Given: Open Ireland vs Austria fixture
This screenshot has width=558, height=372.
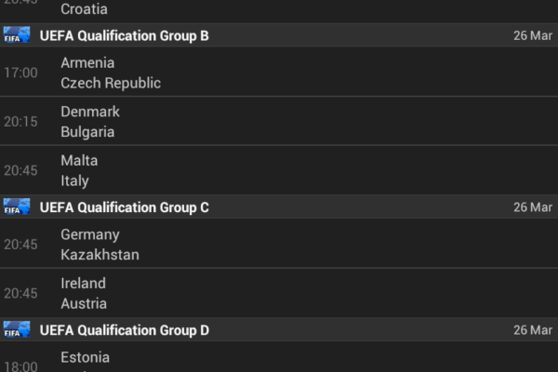Looking at the screenshot, I should tap(279, 293).
